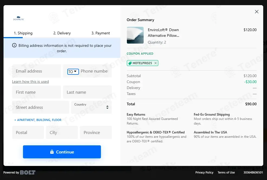
Task: Close the checkout modal with X icon
Action: click(257, 12)
